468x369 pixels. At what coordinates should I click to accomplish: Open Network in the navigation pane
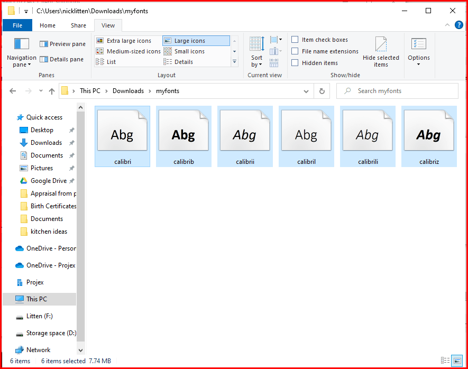coord(33,350)
